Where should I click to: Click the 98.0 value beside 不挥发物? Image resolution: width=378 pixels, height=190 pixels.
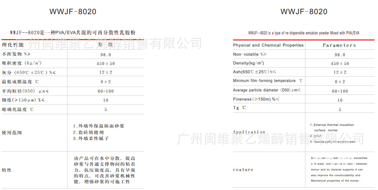tap(106, 55)
